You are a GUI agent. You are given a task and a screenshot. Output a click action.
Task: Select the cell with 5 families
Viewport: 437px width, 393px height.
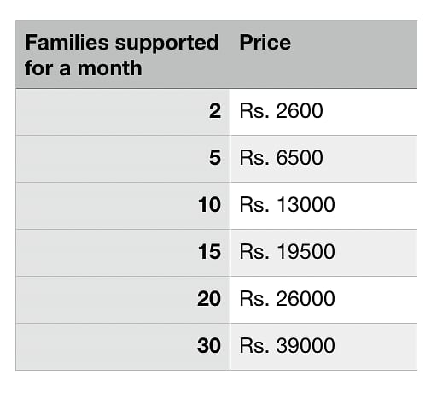point(123,159)
